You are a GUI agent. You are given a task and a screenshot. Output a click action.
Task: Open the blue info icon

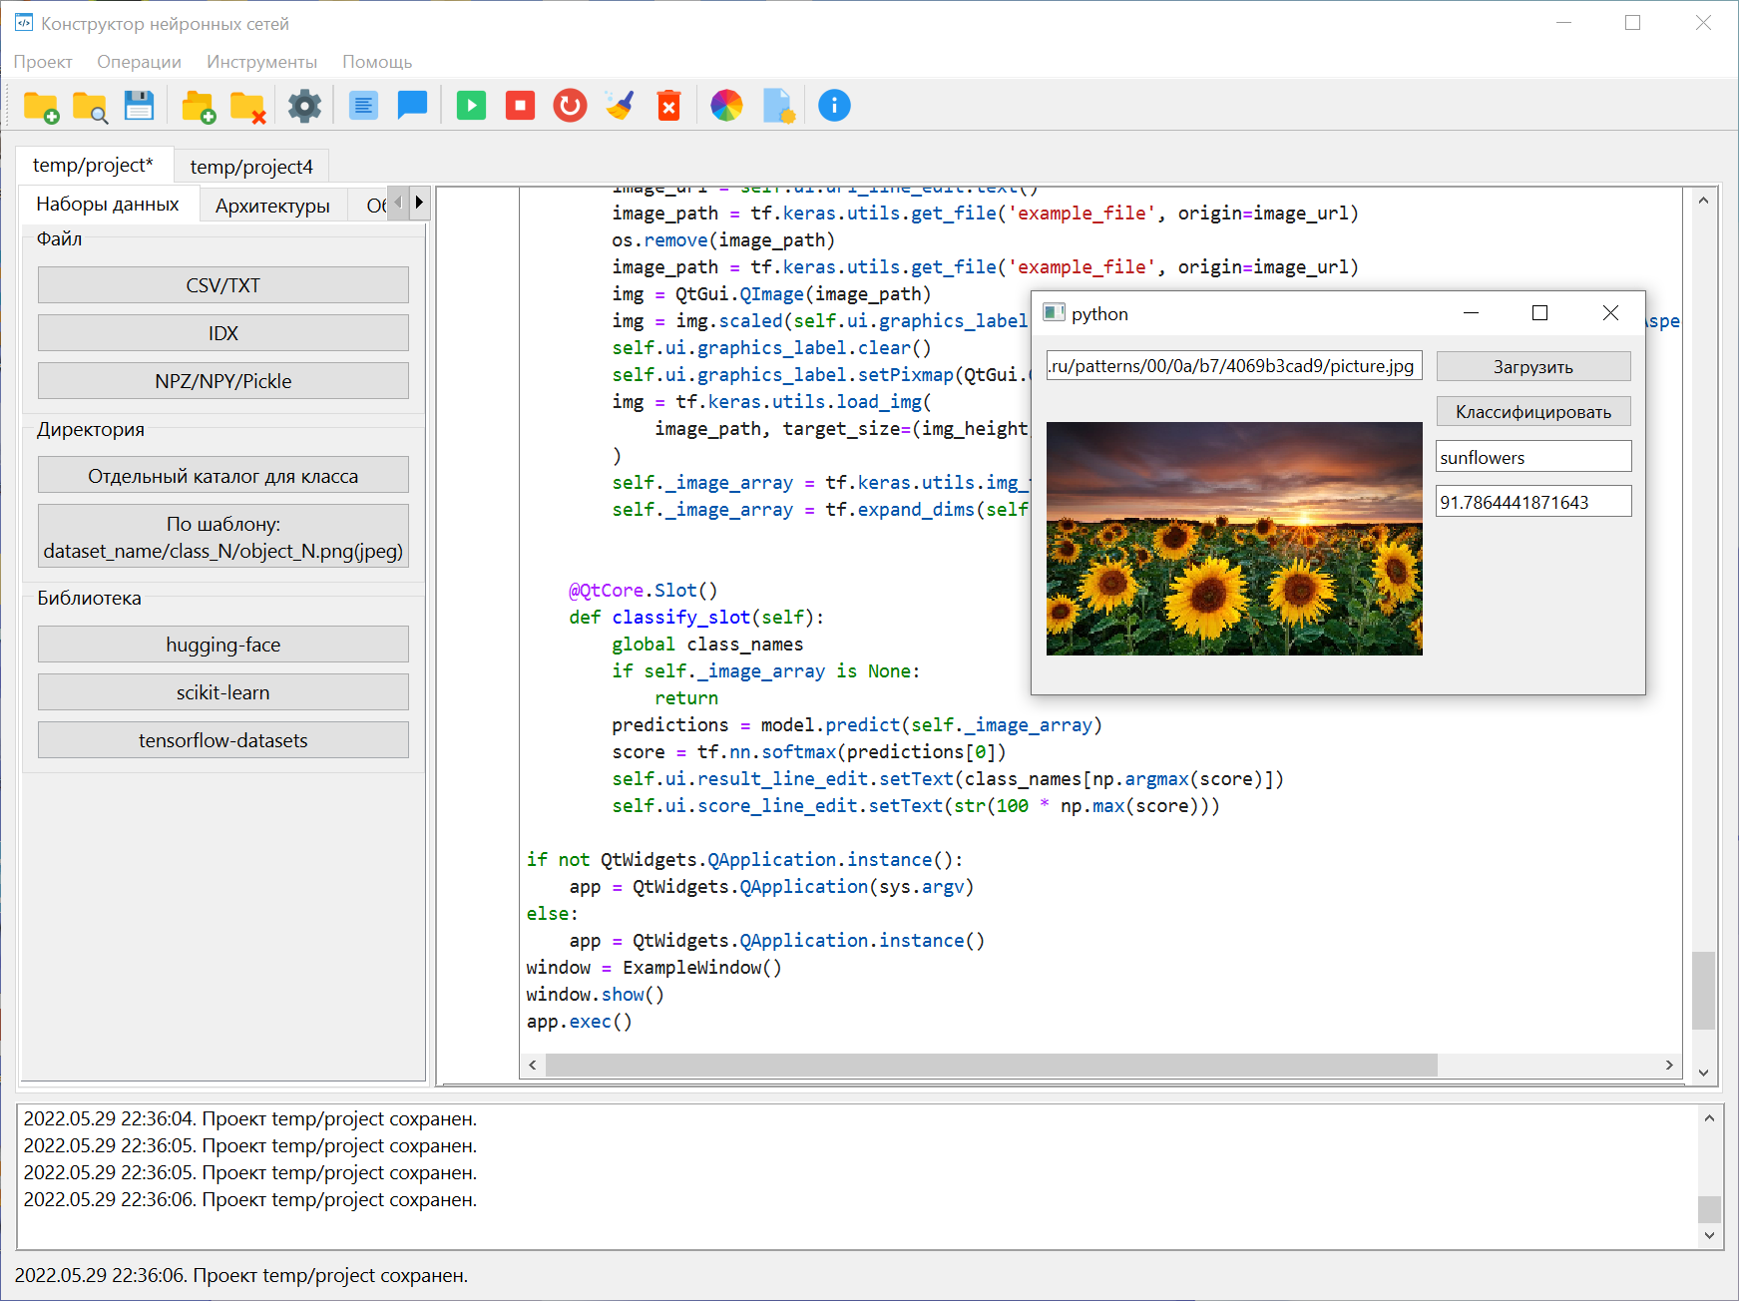(834, 106)
